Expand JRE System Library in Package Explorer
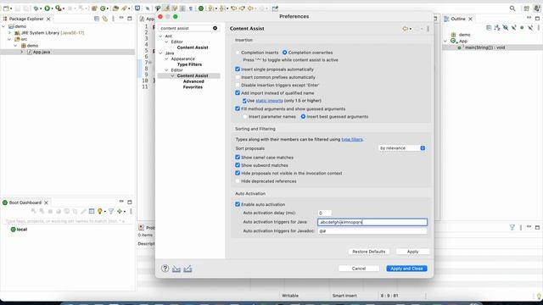This screenshot has height=305, width=543. tap(9, 33)
